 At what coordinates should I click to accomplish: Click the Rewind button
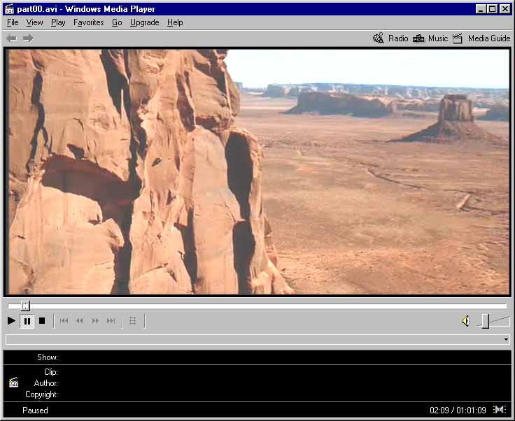[80, 320]
